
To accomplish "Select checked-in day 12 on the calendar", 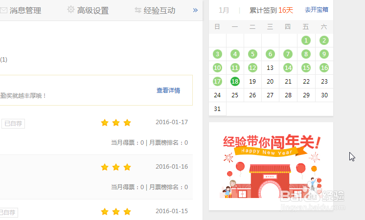I will pos(252,67).
